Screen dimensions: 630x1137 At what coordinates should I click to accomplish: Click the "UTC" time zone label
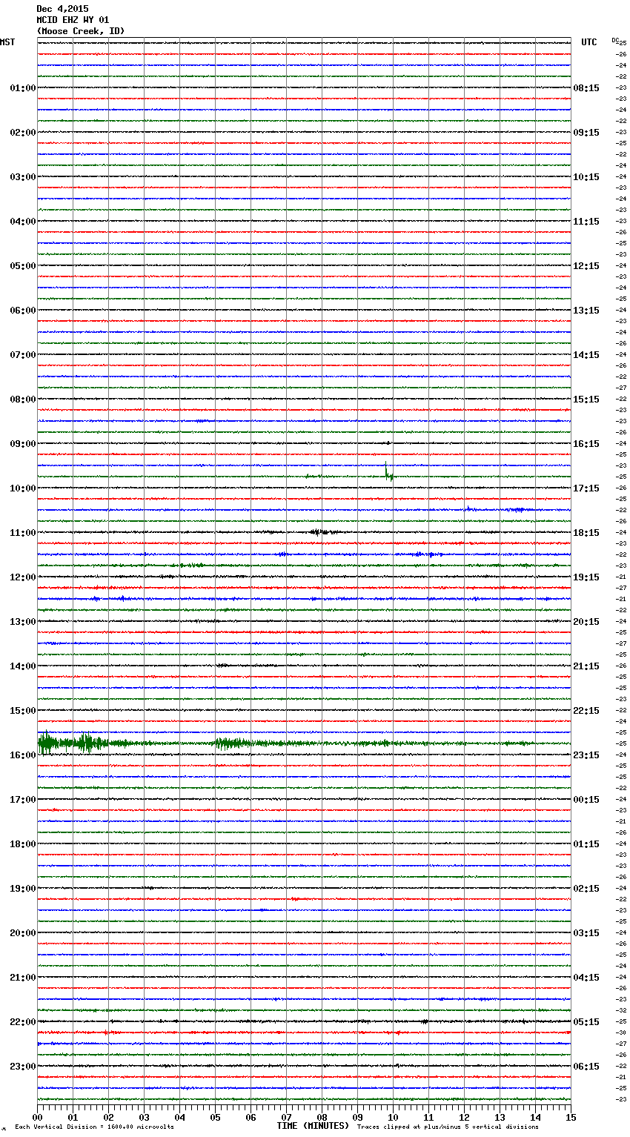click(589, 42)
